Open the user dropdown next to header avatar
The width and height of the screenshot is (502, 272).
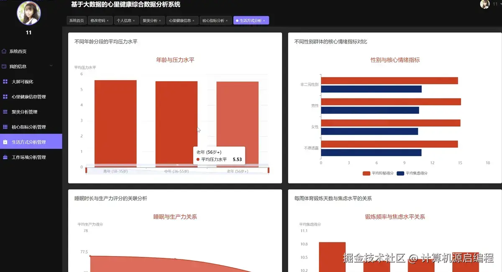tap(497, 4)
